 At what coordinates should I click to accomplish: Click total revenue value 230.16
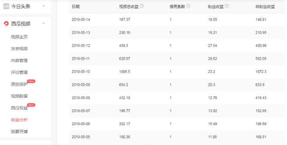125,32
